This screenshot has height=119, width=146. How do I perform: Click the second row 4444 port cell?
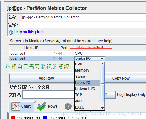coord(64,58)
